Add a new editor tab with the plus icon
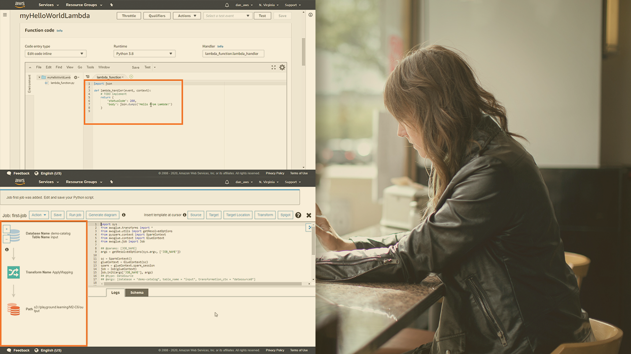This screenshot has width=631, height=354. point(131,77)
